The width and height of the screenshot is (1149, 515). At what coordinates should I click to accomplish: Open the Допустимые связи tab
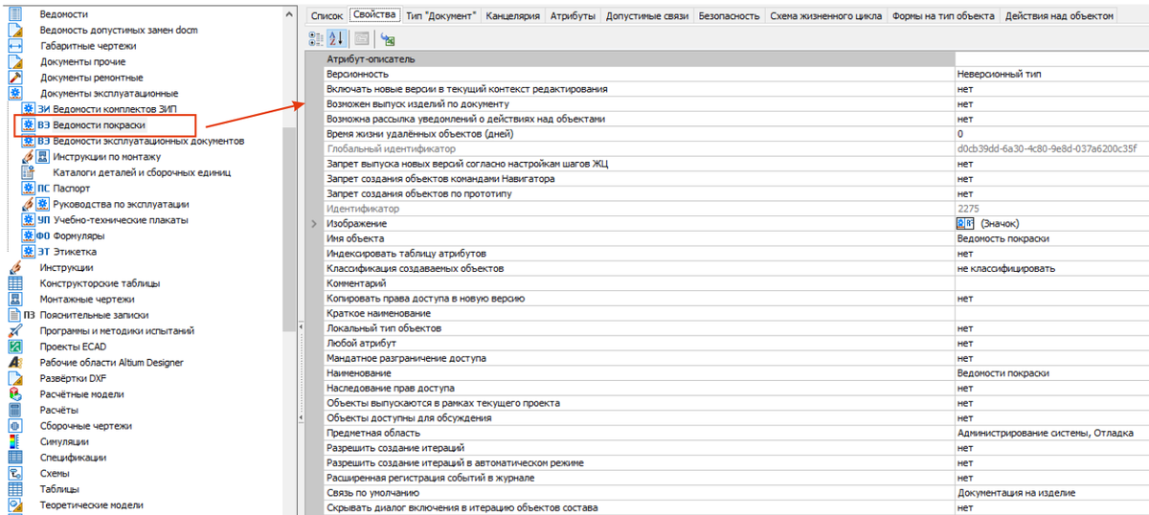647,15
